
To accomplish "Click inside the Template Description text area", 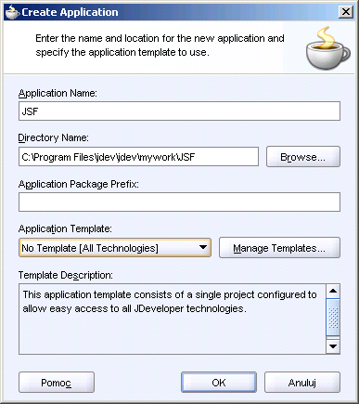I will pos(173,319).
